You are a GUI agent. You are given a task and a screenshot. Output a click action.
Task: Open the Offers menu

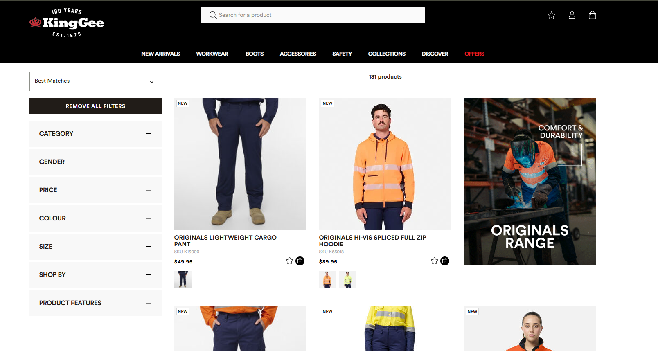474,54
